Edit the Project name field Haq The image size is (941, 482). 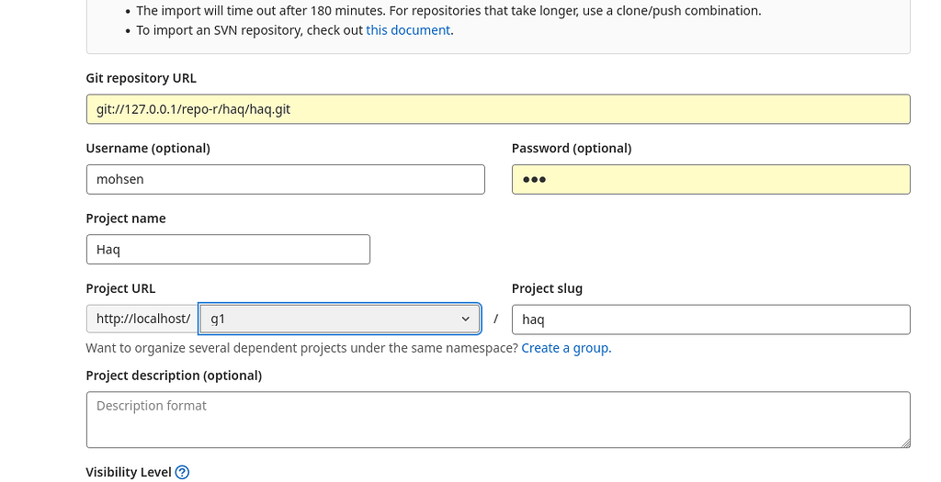point(228,250)
